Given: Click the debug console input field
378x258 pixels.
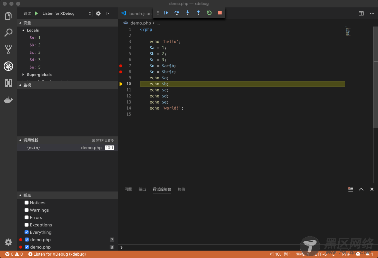Looking at the screenshot, I should click(x=248, y=247).
